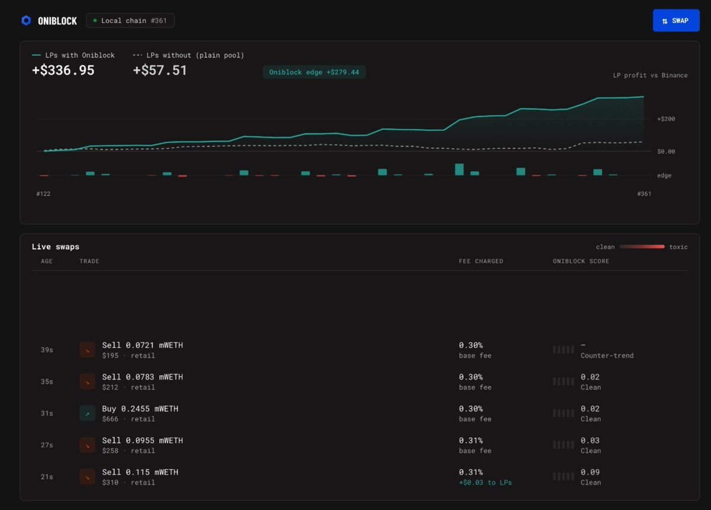Open the SWAP button

[x=676, y=21]
